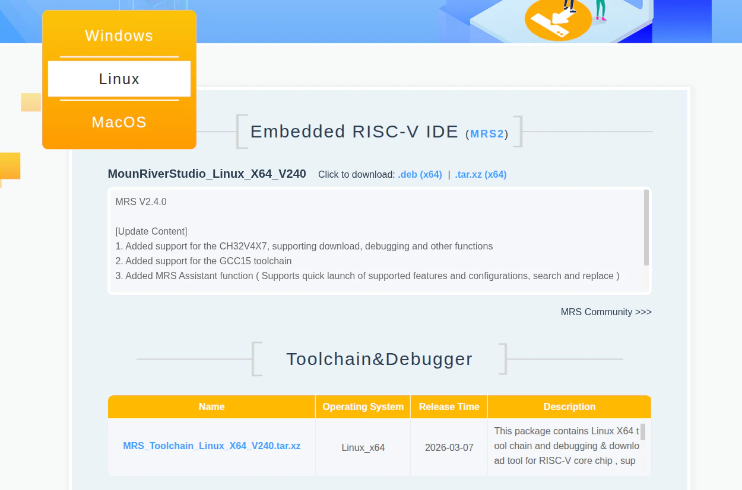Screen dimensions: 742x490
Task: Click the download illustration in banner
Action: (x=558, y=19)
